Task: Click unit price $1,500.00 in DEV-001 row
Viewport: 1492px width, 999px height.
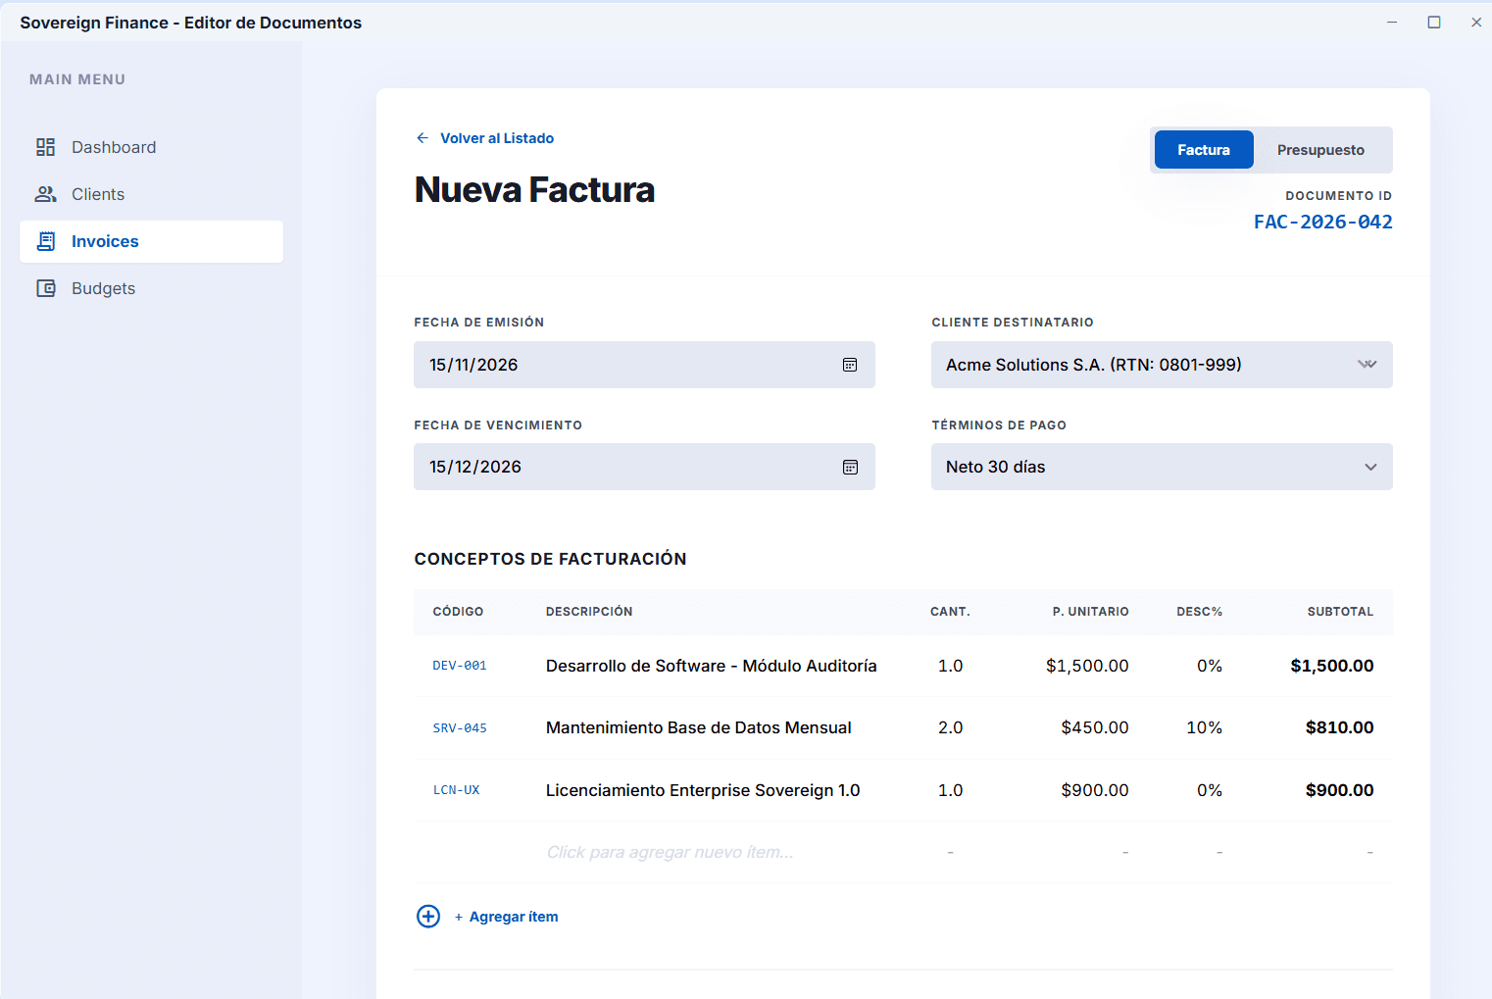Action: [1087, 666]
